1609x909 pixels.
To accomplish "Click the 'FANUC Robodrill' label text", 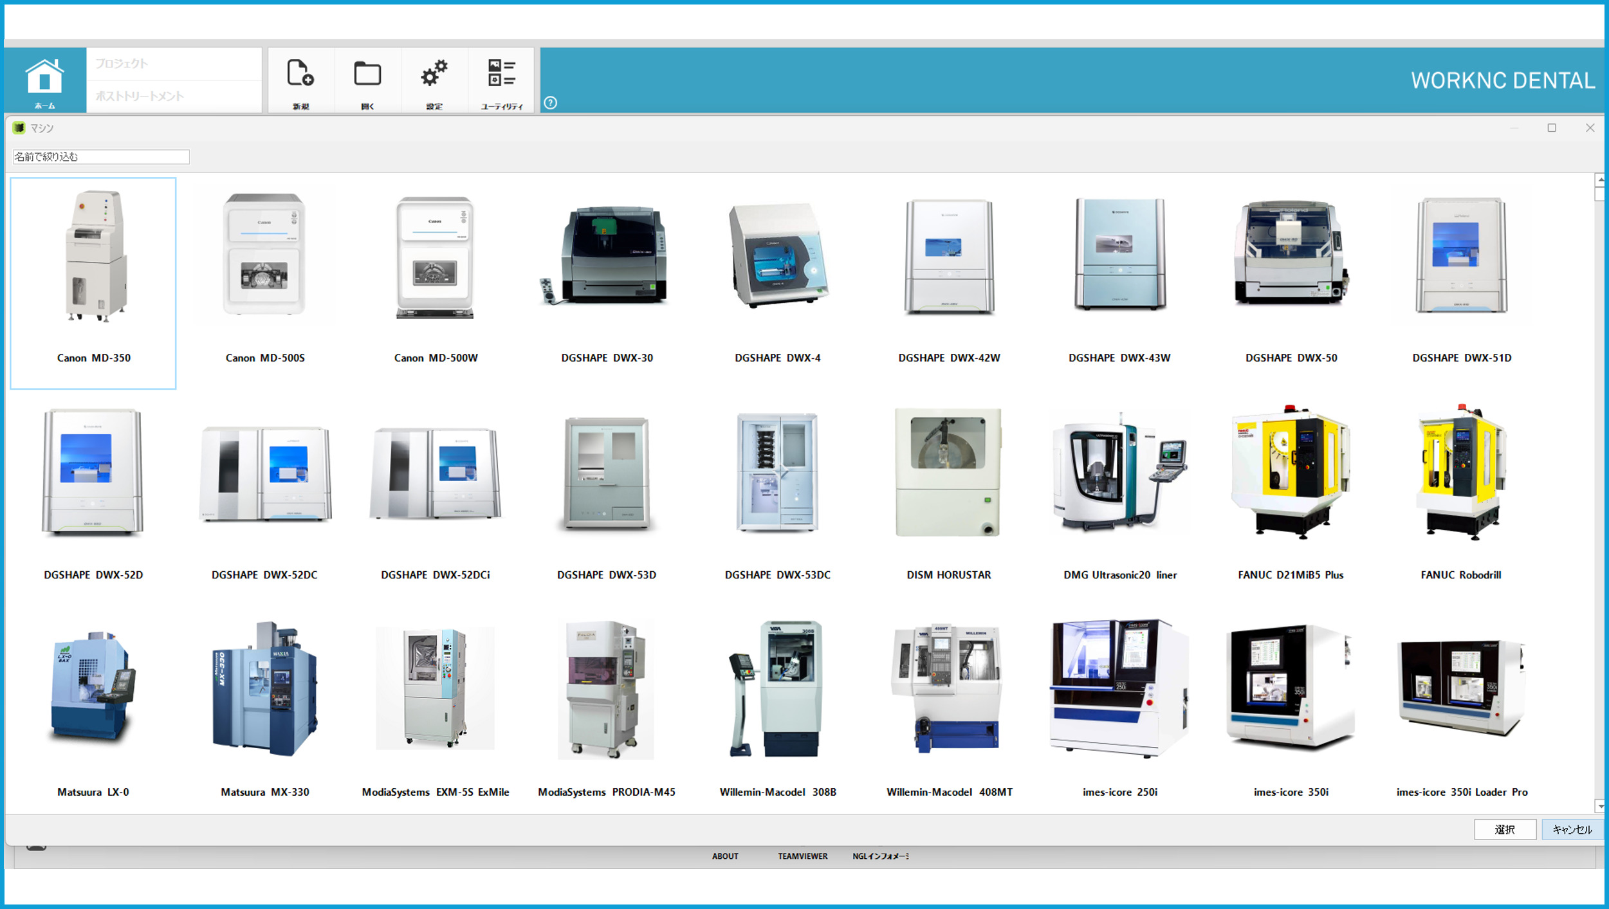I will click(x=1461, y=575).
